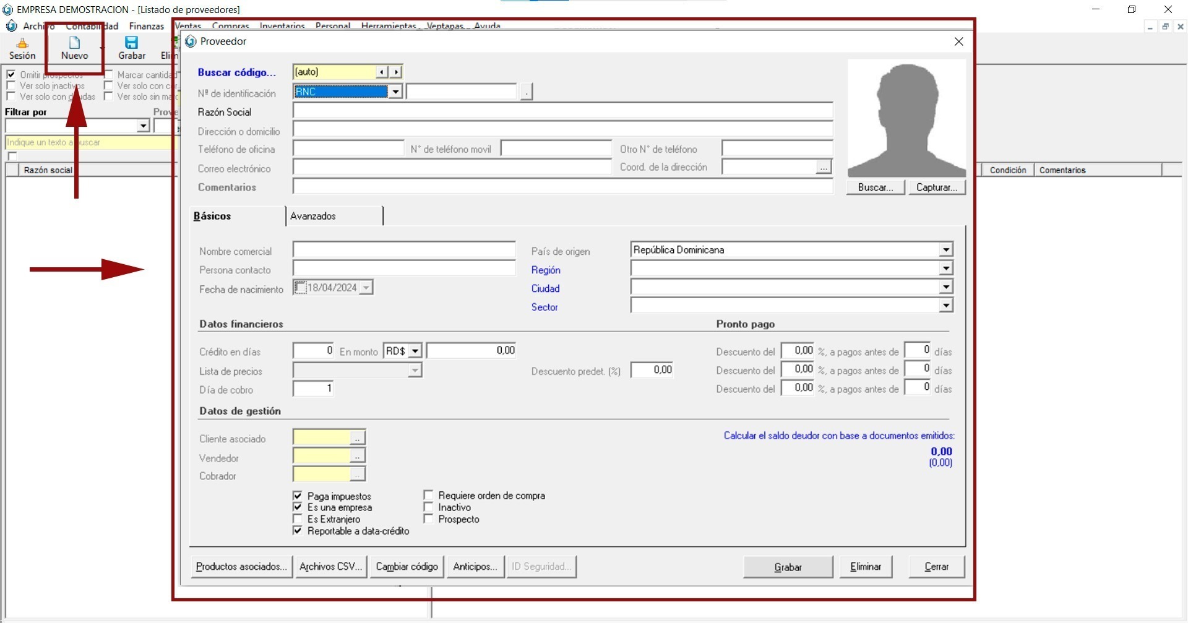Click the Nuevo document icon

[74, 43]
